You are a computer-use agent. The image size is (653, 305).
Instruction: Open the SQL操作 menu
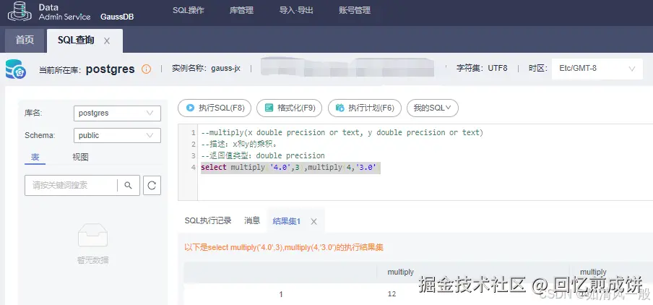pos(189,10)
